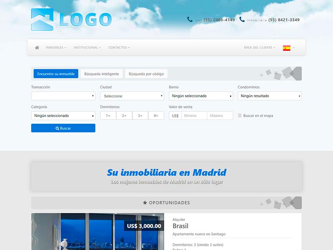
Task: Enable the Buscar en el mapa checkbox
Action: click(240, 116)
